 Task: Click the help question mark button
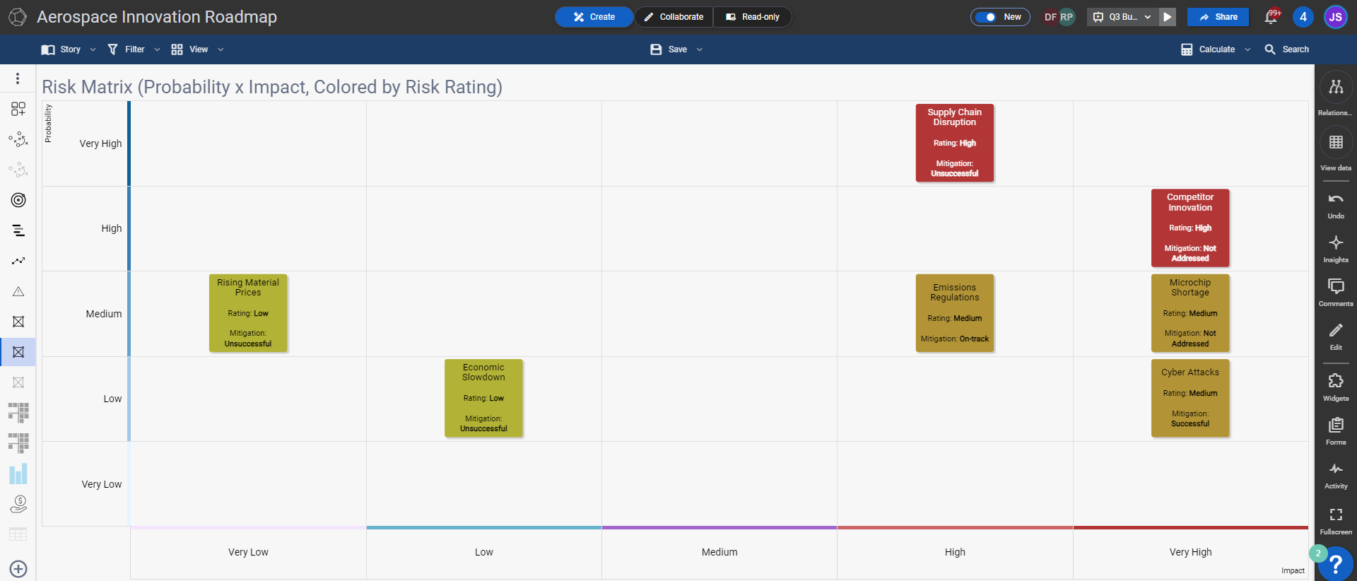pyautogui.click(x=1336, y=564)
